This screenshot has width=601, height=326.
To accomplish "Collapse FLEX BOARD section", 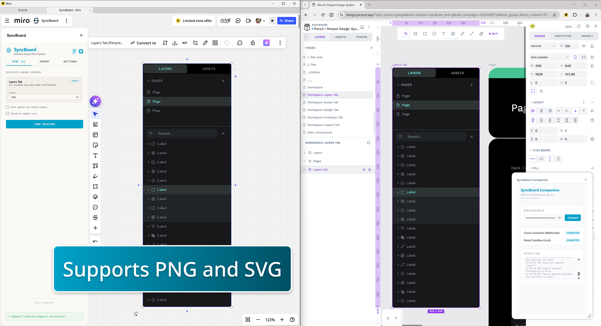I will tap(531, 150).
